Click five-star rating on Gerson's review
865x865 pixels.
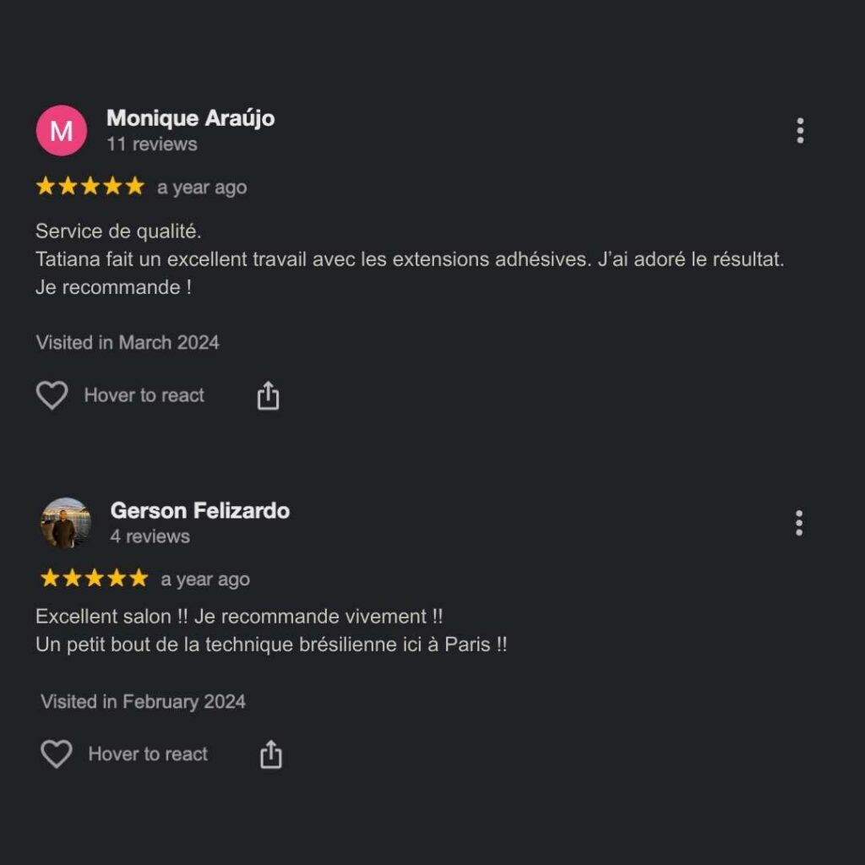click(x=94, y=578)
